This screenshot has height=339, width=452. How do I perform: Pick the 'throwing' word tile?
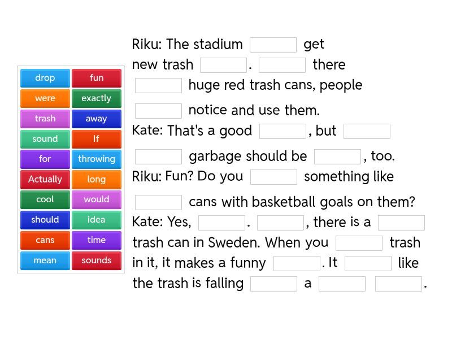tap(97, 159)
